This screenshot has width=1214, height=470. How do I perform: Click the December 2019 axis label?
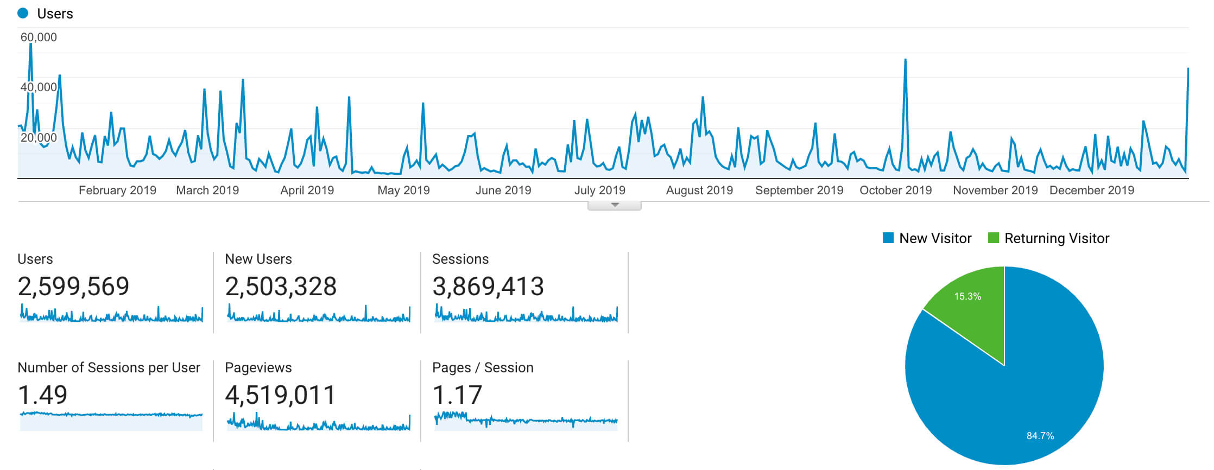(1091, 190)
